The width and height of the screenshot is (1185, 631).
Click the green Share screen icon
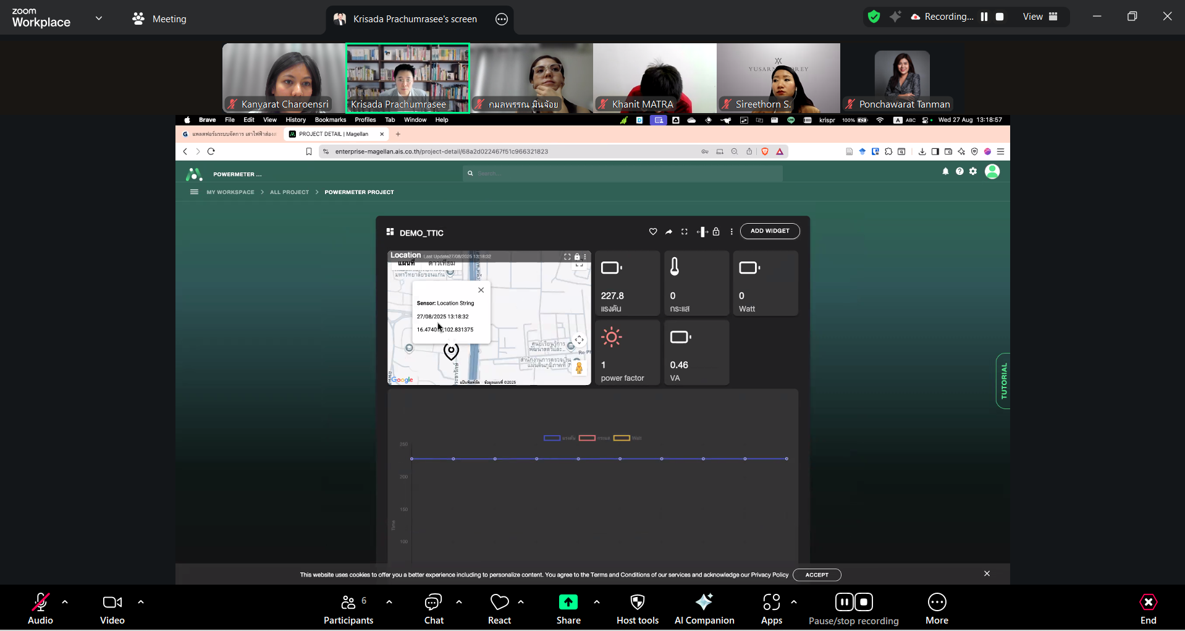(568, 603)
